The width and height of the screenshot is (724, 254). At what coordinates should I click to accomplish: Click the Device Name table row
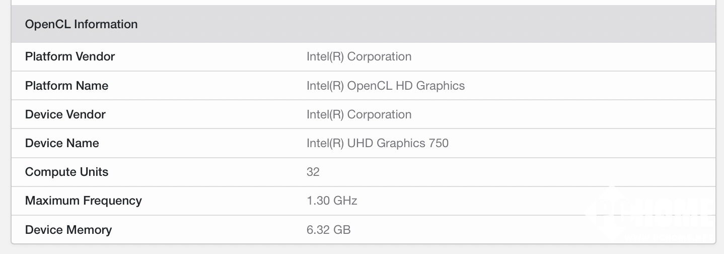(x=363, y=143)
